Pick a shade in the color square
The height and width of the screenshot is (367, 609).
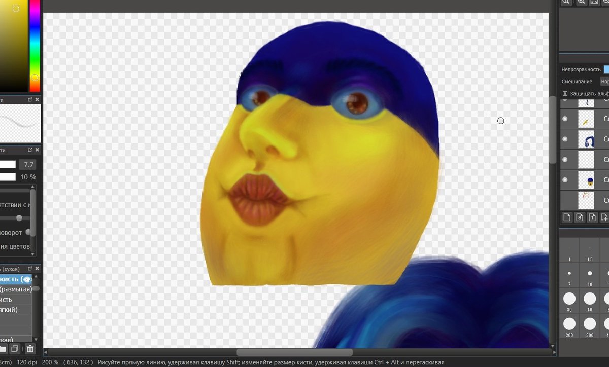click(x=13, y=45)
